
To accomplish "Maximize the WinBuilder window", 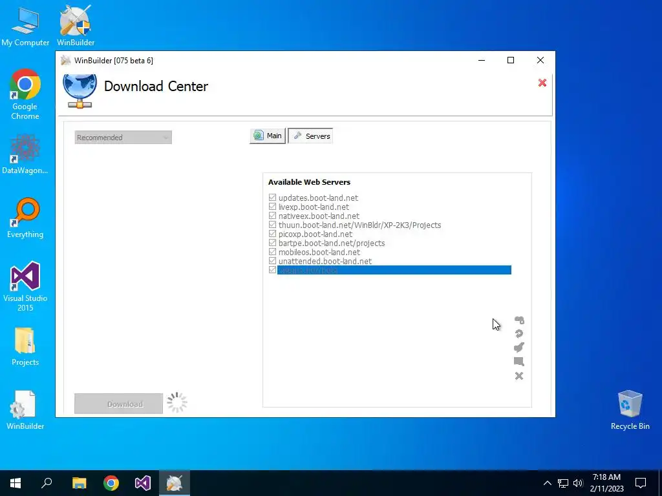I will pyautogui.click(x=511, y=60).
